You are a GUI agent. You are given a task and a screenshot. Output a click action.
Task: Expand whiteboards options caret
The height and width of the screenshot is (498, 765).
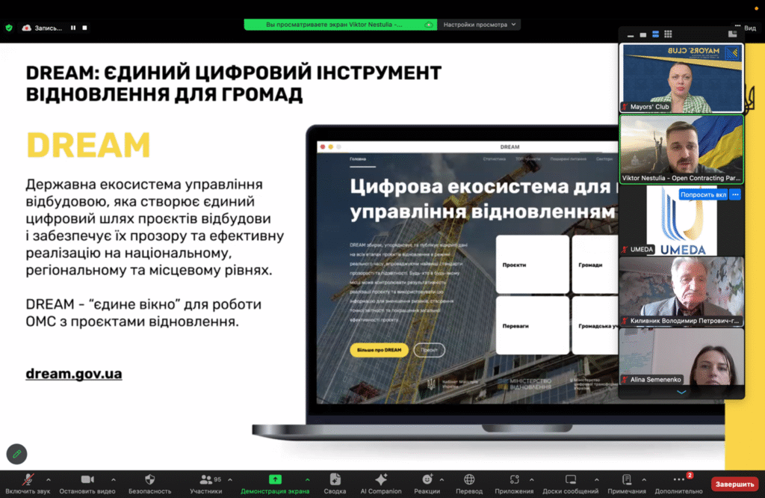tap(596, 479)
